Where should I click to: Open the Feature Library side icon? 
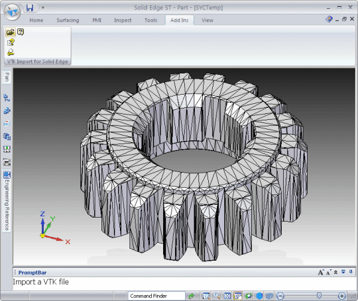point(7,110)
